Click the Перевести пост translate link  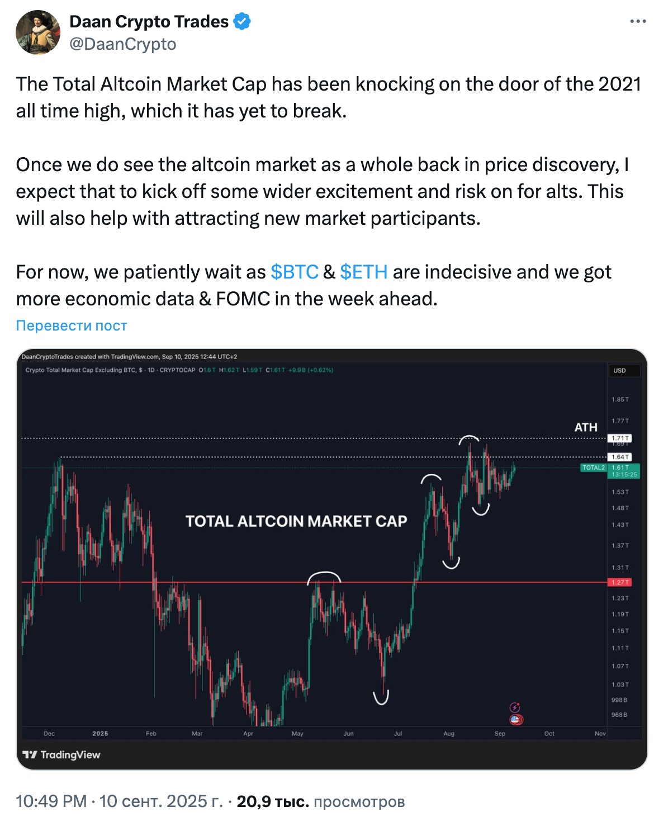(x=72, y=325)
